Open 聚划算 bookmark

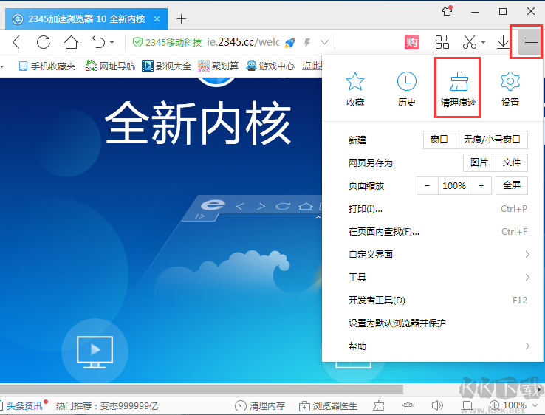pyautogui.click(x=219, y=66)
